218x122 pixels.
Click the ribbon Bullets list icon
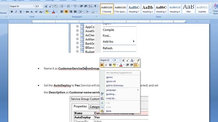[x=62, y=6]
